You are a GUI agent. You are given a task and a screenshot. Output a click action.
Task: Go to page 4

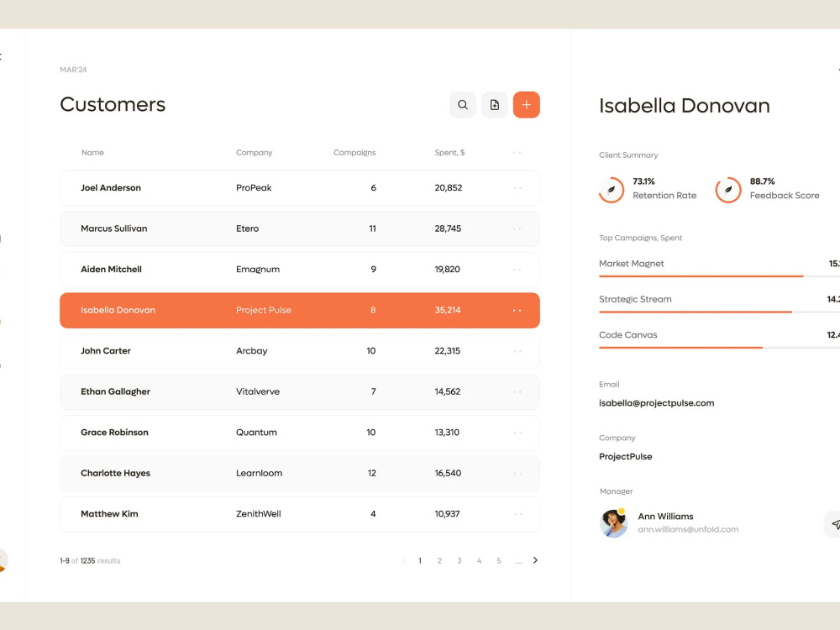(479, 561)
